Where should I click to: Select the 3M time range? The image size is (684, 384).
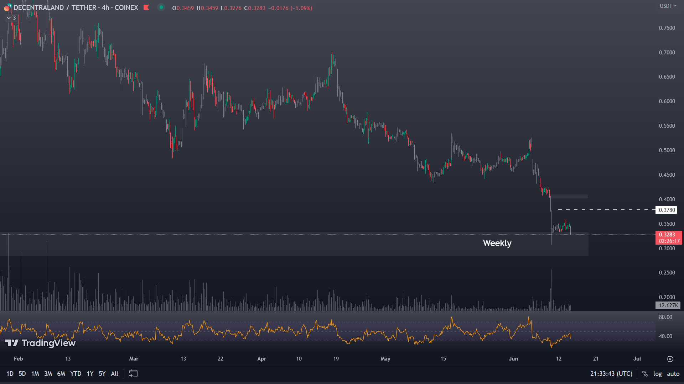pos(48,374)
